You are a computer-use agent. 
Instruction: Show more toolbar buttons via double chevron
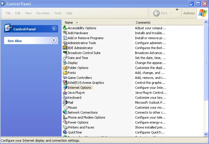[177, 10]
